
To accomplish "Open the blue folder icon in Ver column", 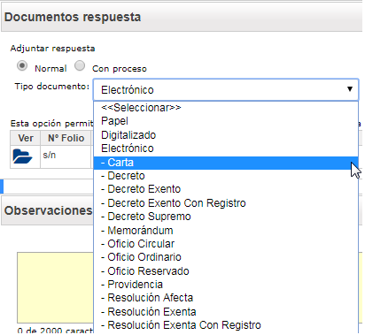I will 22,156.
